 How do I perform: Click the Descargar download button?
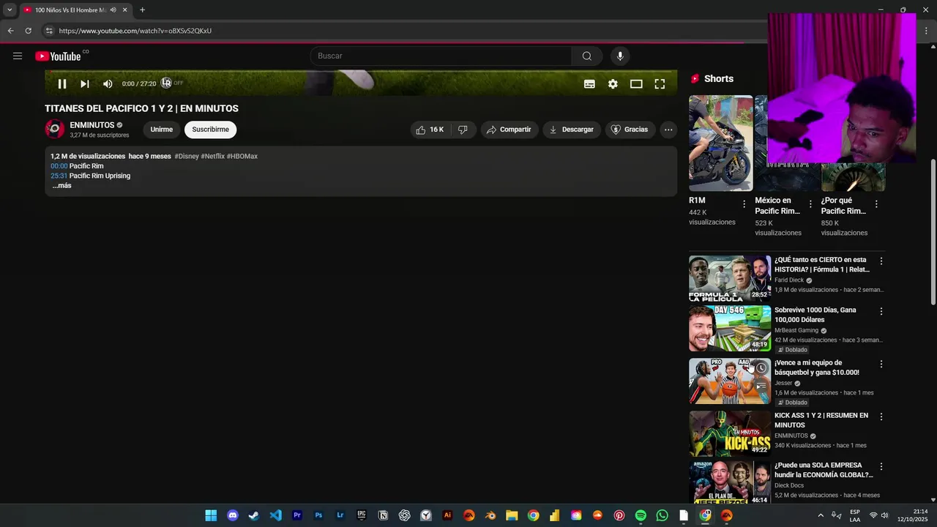click(572, 130)
